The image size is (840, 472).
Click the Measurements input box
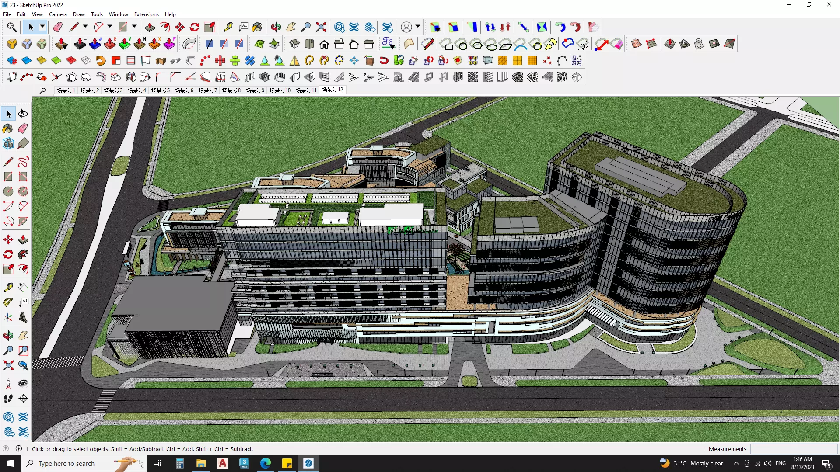coord(794,449)
